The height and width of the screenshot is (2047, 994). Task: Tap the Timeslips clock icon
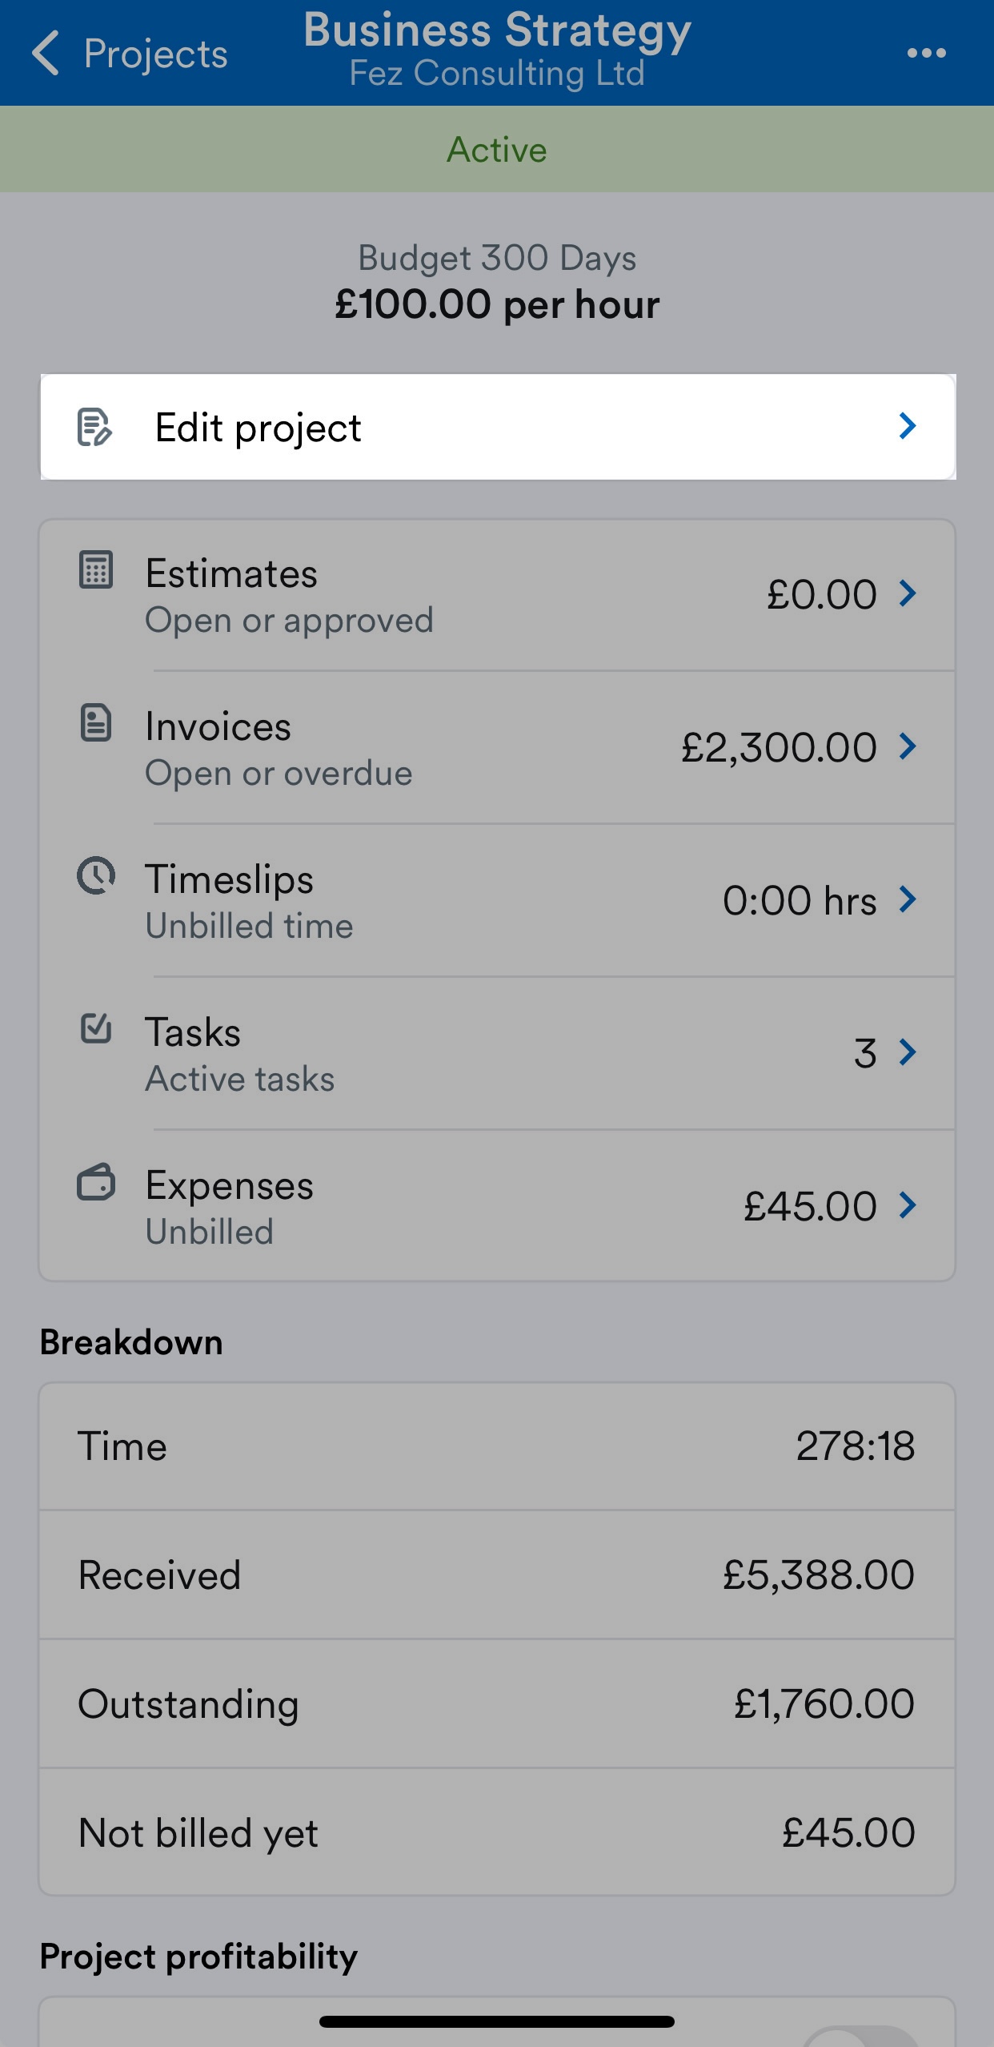pos(96,875)
